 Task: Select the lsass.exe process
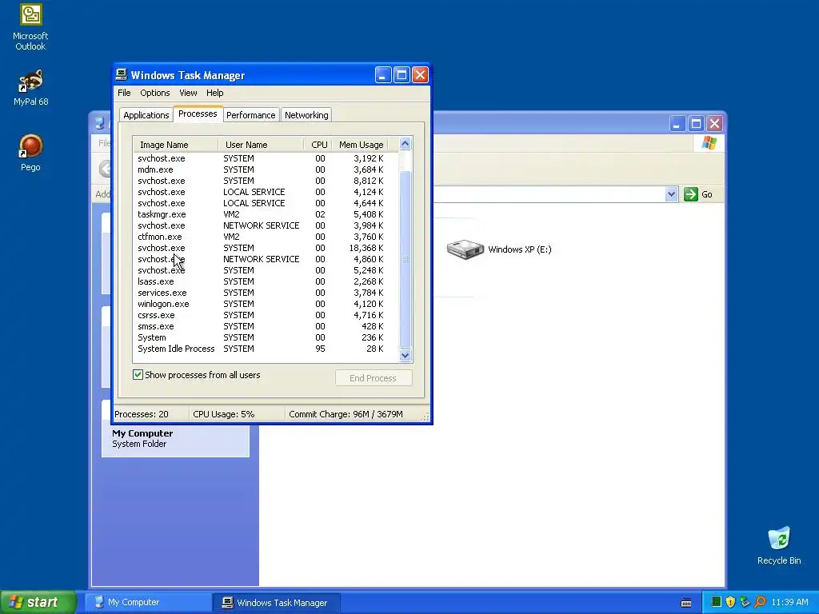[x=266, y=281]
